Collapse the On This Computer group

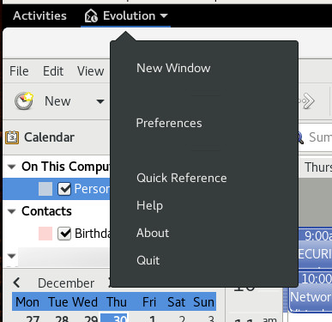click(11, 167)
